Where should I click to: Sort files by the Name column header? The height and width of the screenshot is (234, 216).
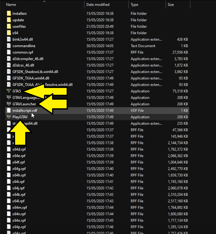11,5
